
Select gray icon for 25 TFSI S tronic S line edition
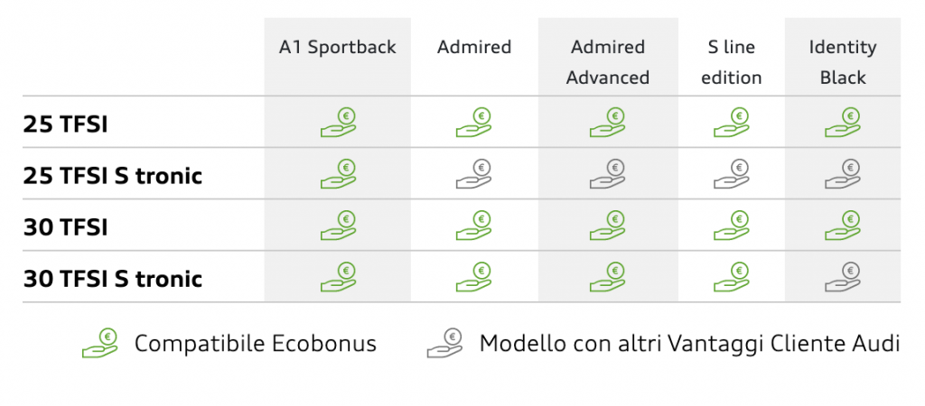click(x=732, y=174)
